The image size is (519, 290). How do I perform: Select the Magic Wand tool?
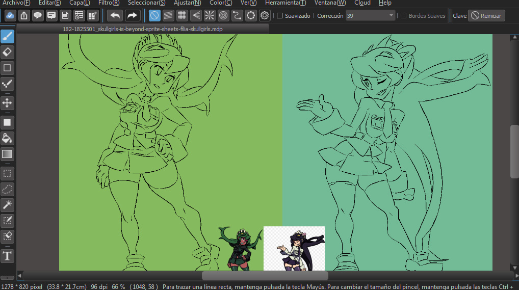[x=7, y=205]
